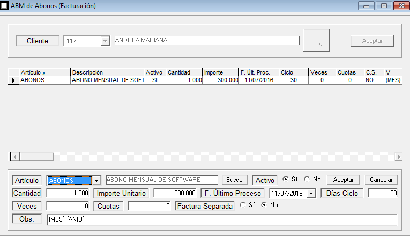Click the 'ABONO MENSUAL DE SOFT' grid cell
Image resolution: width=410 pixels, height=236 pixels.
(107, 80)
